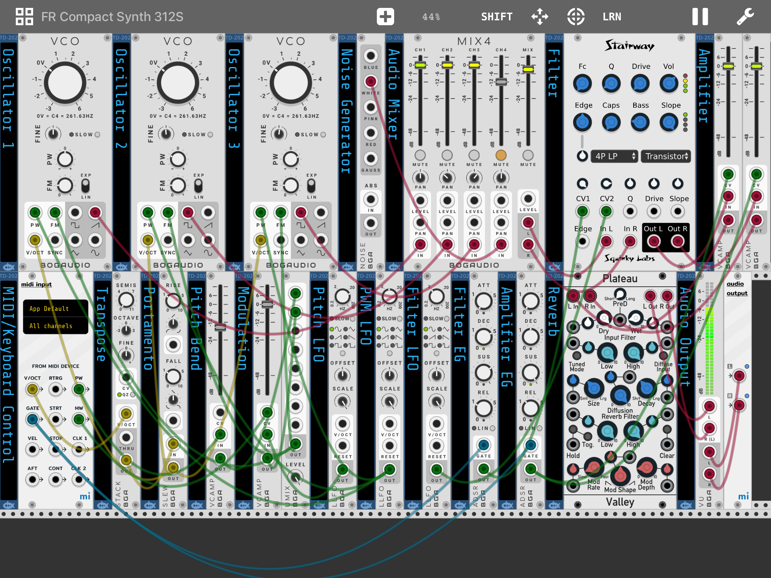
Task: Select the move arrows tool
Action: 539,17
